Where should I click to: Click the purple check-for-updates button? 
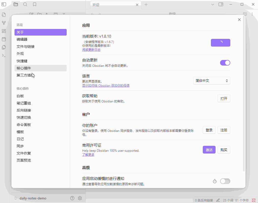tap(221, 43)
